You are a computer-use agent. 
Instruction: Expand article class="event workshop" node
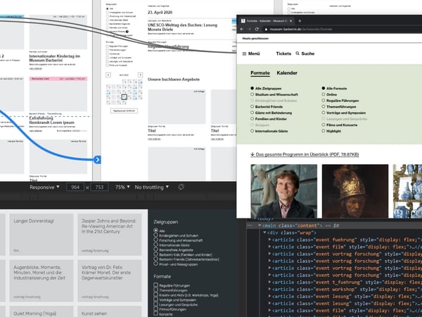(x=269, y=290)
